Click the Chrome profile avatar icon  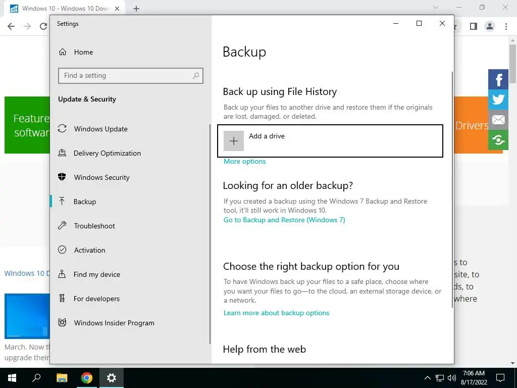490,26
